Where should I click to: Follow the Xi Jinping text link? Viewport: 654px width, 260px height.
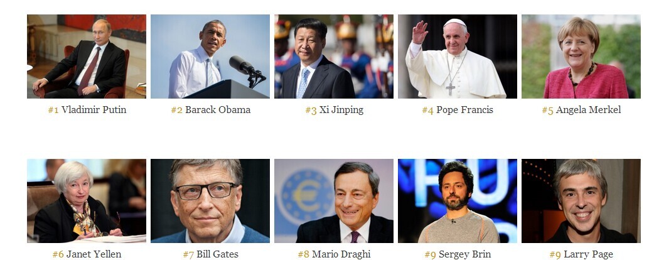(x=341, y=110)
